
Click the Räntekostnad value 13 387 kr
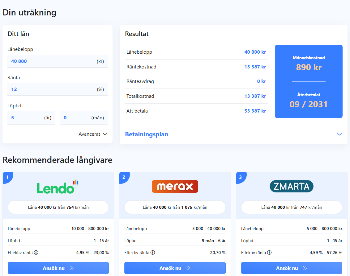[x=255, y=67]
